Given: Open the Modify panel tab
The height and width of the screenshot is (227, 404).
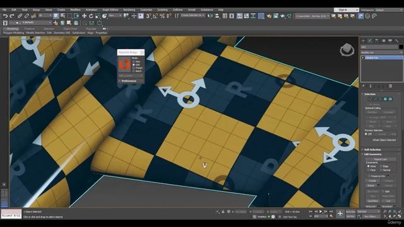Looking at the screenshot, I should 370,40.
